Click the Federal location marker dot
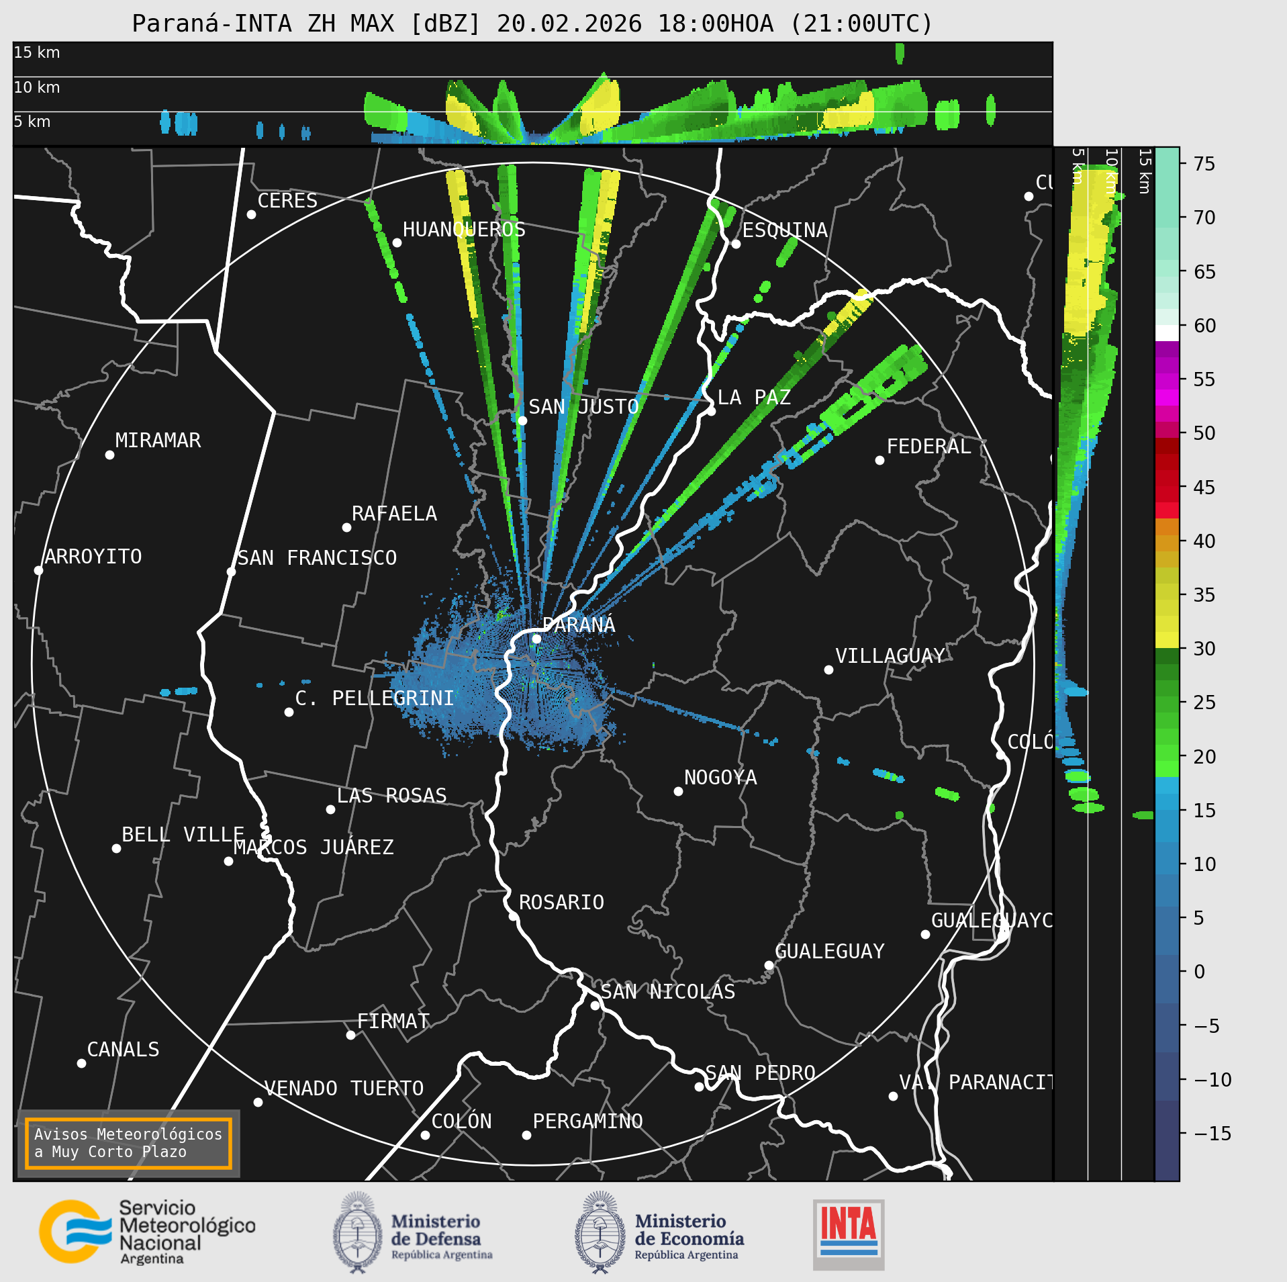The height and width of the screenshot is (1282, 1287). click(x=879, y=460)
